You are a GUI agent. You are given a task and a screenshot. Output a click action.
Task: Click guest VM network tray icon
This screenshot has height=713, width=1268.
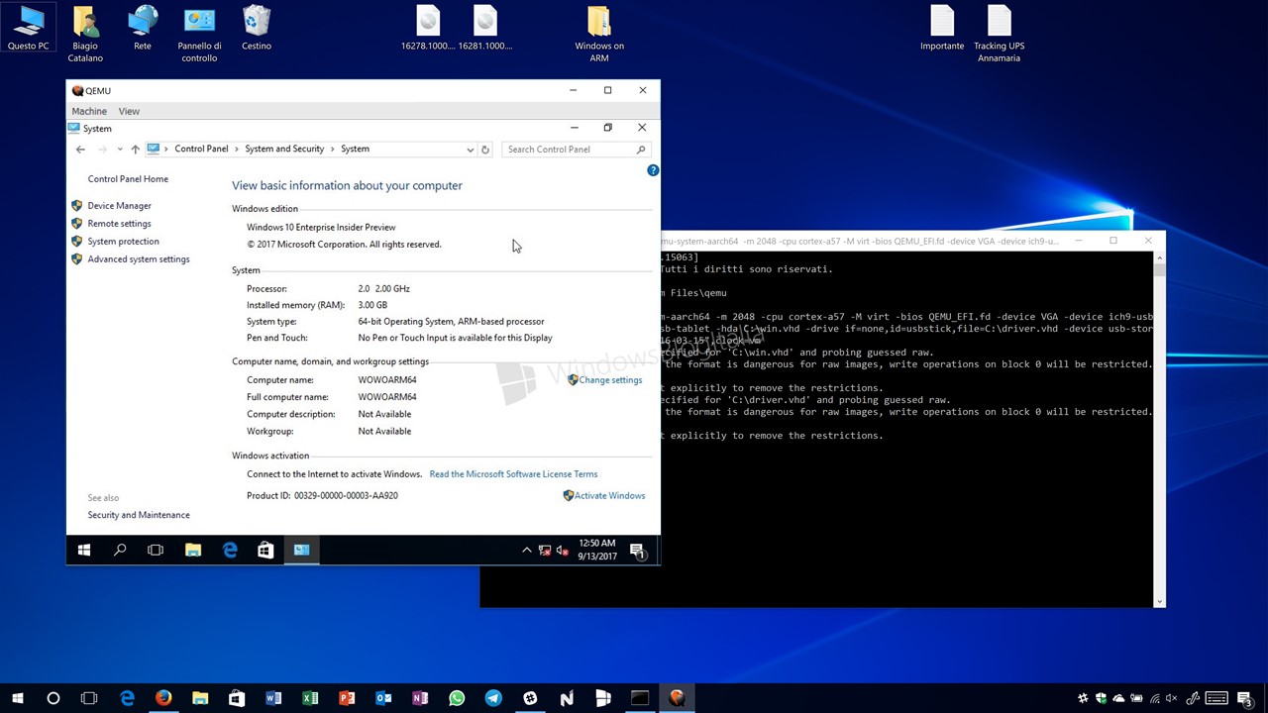click(545, 551)
